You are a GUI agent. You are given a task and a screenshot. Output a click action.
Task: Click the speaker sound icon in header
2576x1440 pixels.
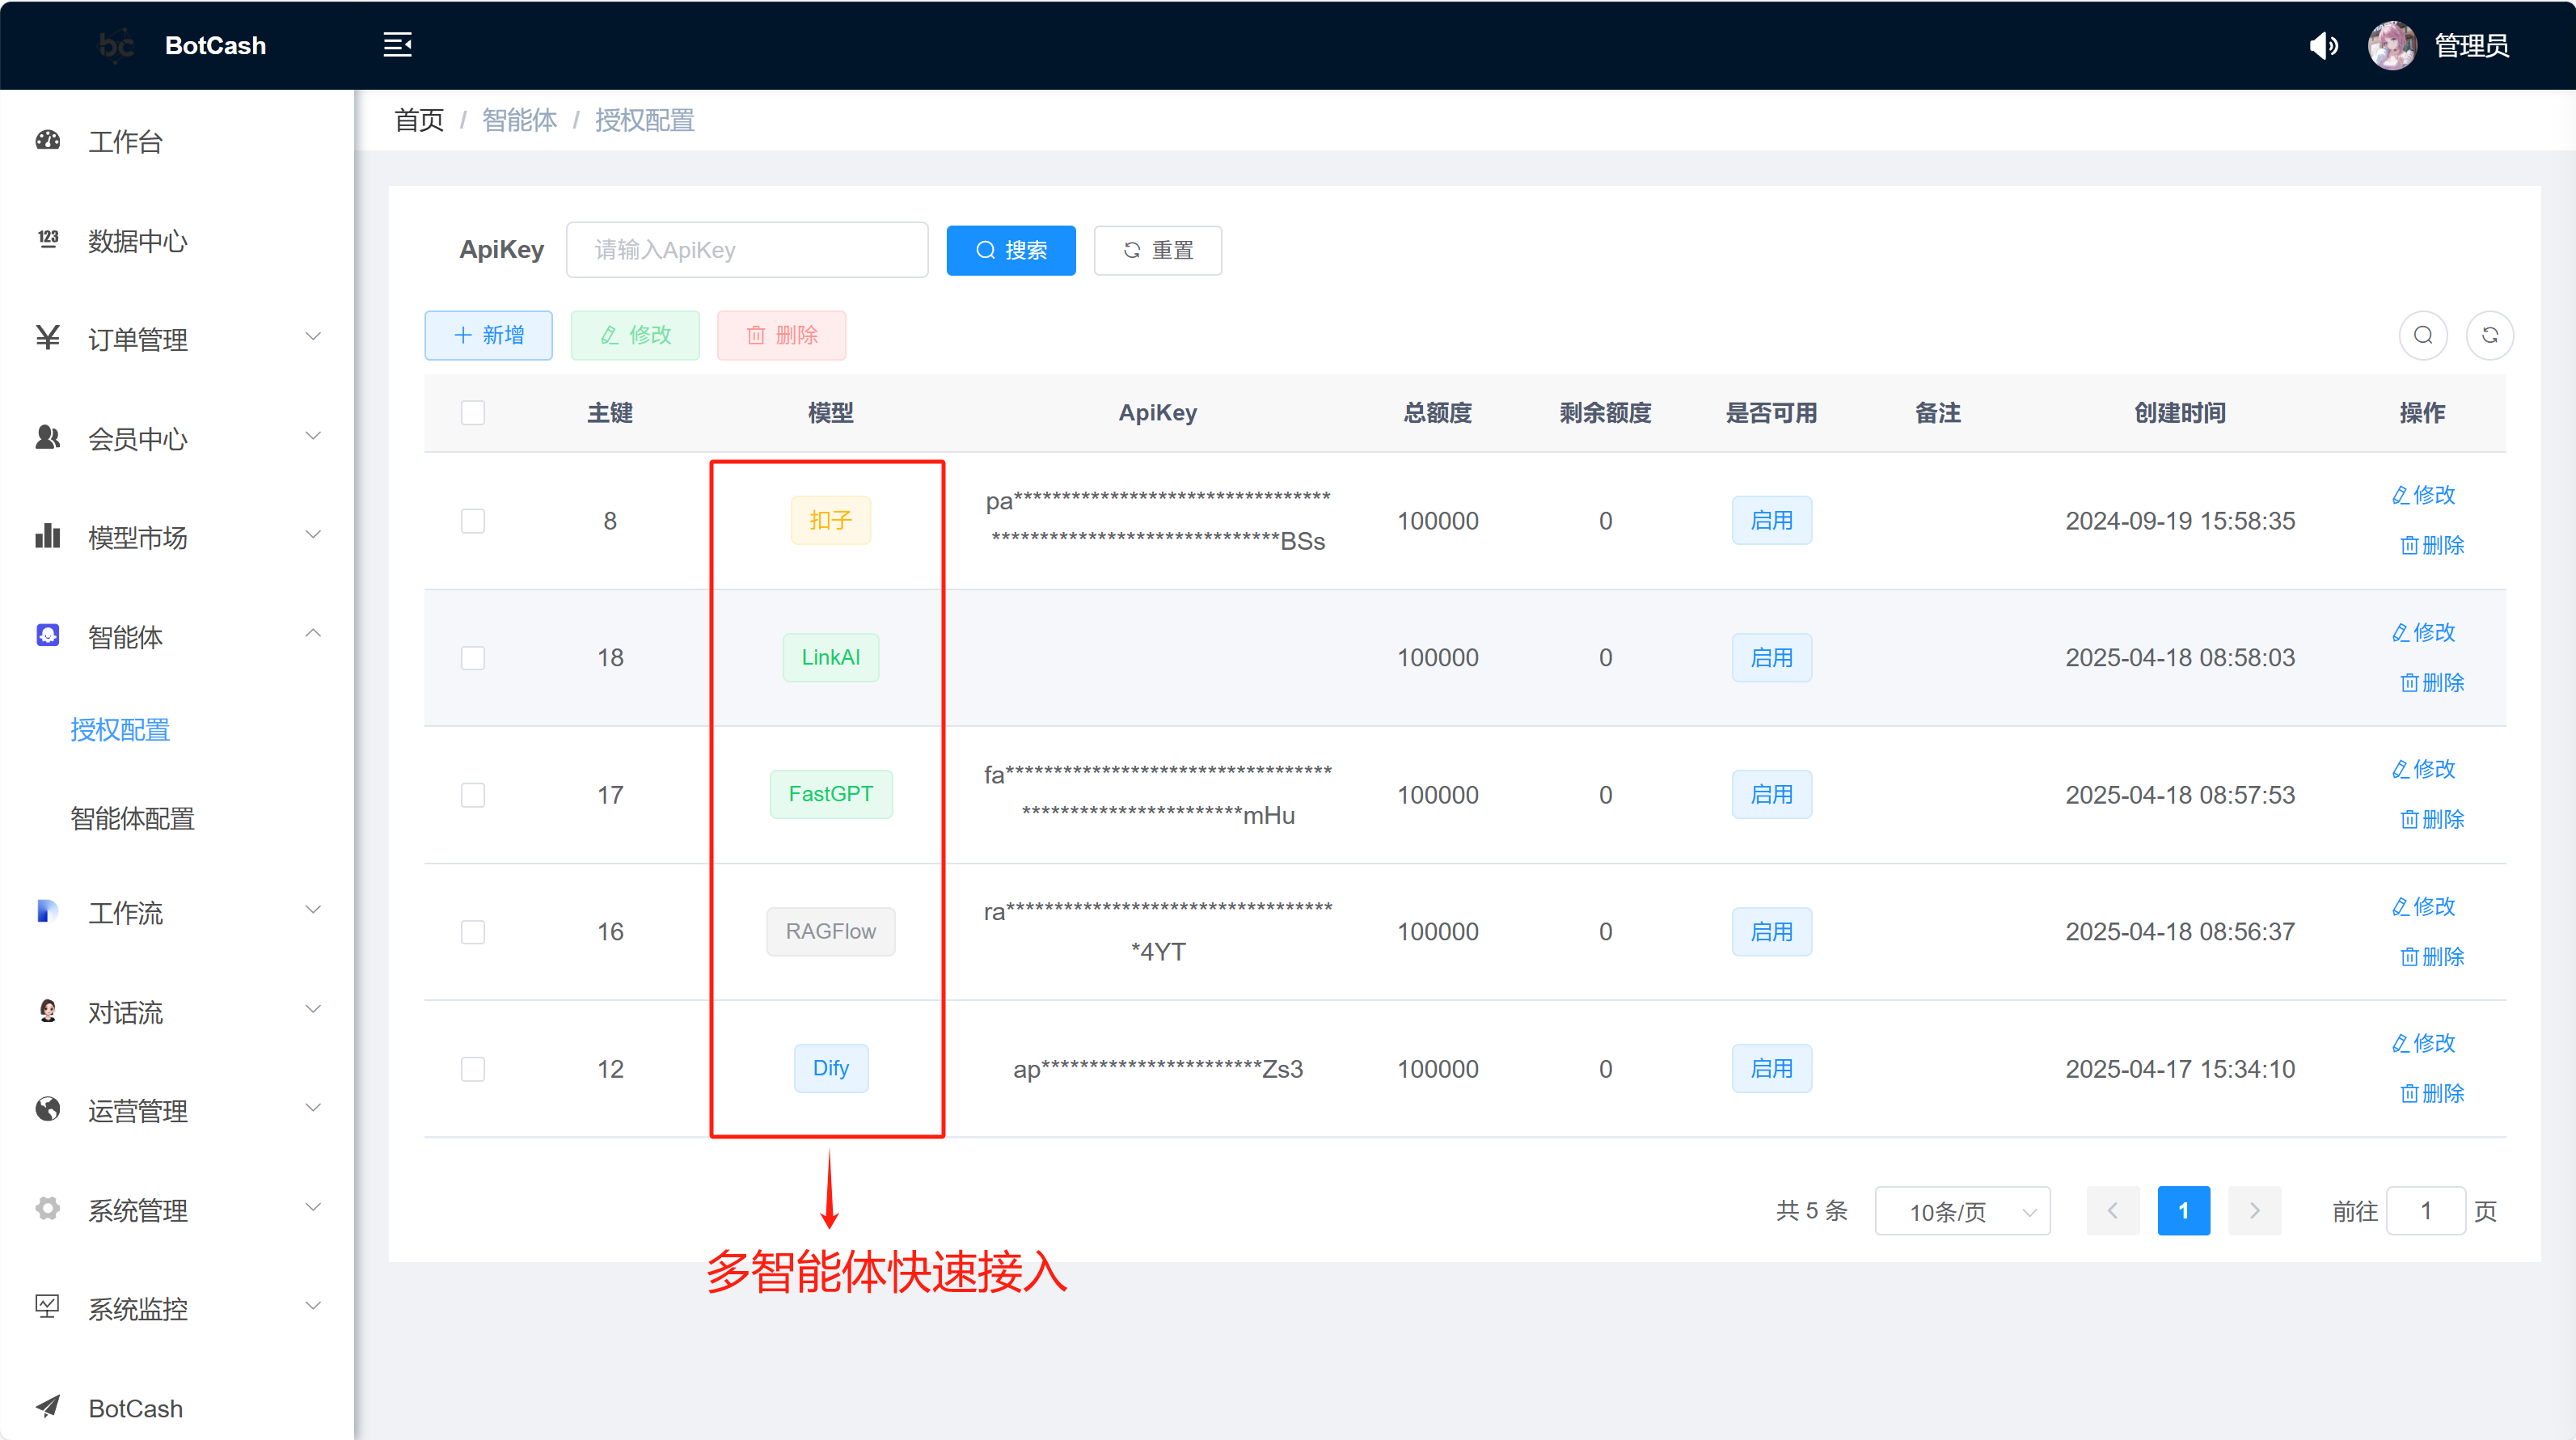(x=2323, y=46)
